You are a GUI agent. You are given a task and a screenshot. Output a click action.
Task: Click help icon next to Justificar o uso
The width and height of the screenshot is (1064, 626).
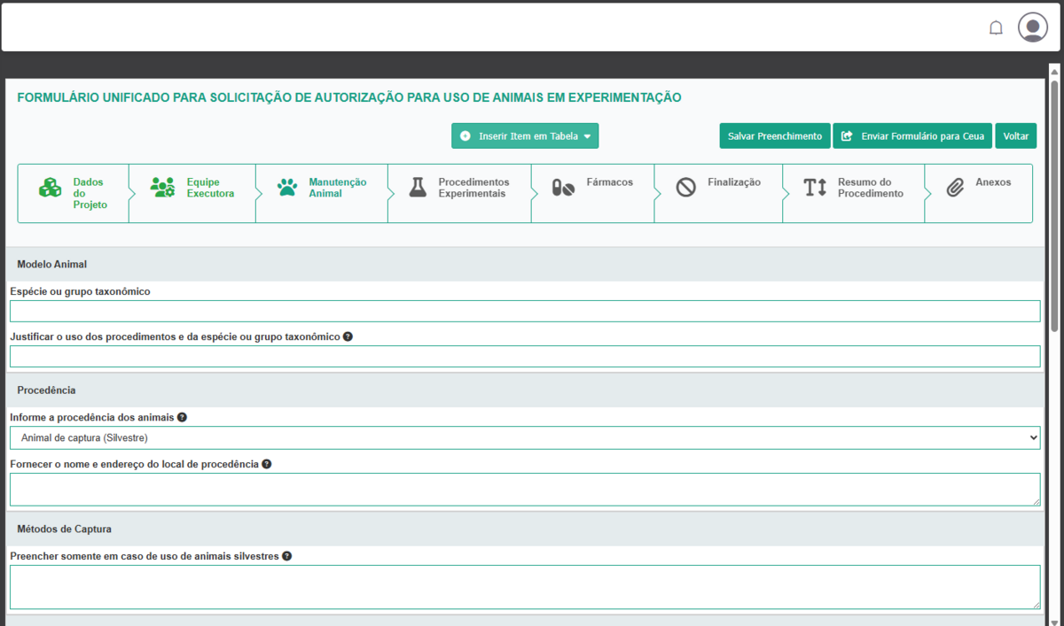point(348,336)
